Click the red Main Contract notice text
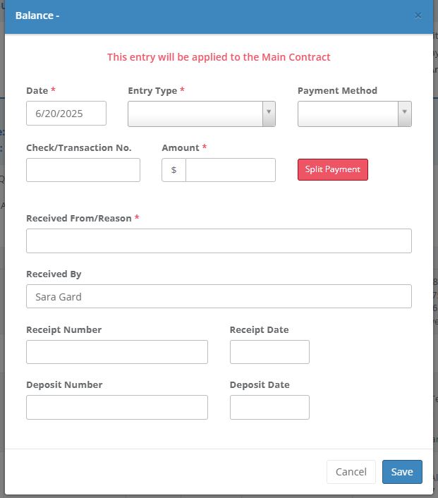Viewport: 438px width, 498px height. tap(219, 57)
